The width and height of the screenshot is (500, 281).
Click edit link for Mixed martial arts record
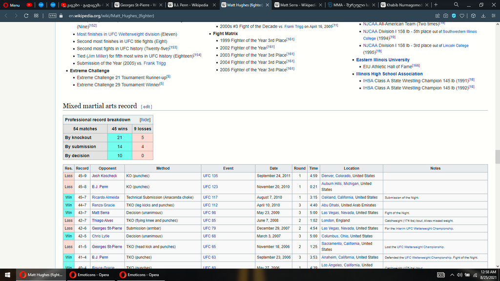tap(146, 107)
